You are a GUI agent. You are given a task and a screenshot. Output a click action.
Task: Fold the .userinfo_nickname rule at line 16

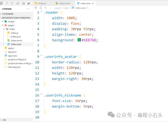click(x=42, y=94)
